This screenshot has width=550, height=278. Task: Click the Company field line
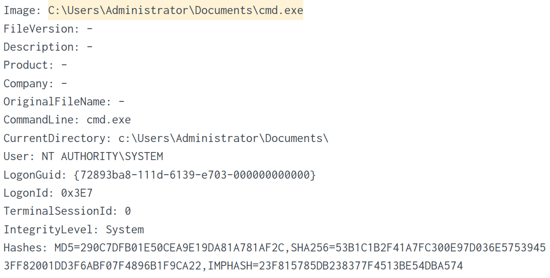35,83
